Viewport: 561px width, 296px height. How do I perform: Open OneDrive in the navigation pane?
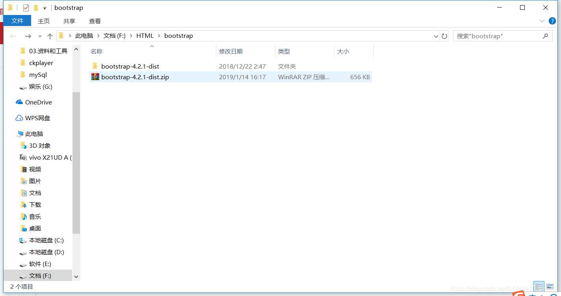pos(39,102)
